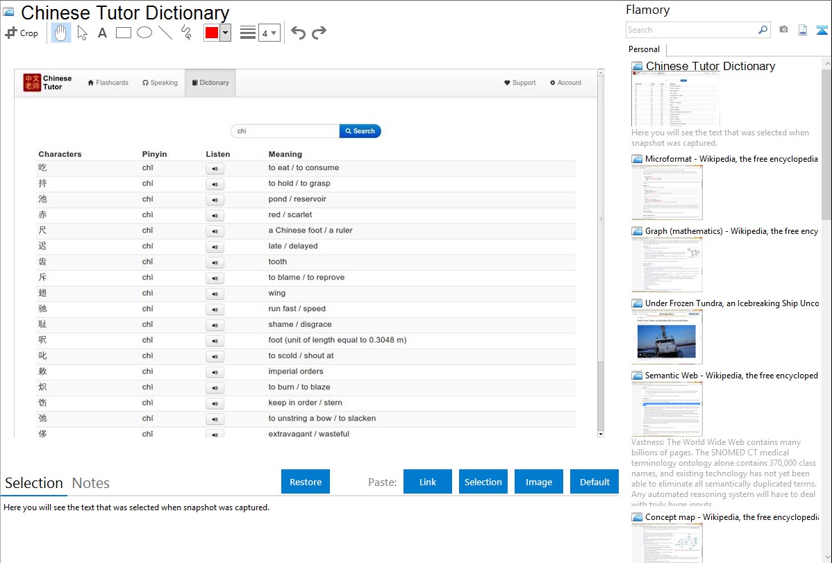Click the 'Microformat - Wikipedia' snapshot title

pos(731,159)
